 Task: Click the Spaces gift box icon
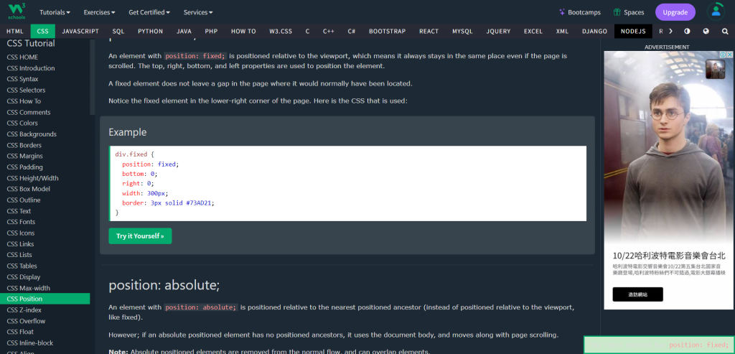click(617, 12)
